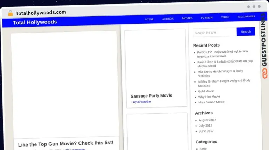Viewport: 269px width, 150px height.
Task: Click the Sausage Party Movie thumbnail image
Action: pyautogui.click(x=156, y=60)
